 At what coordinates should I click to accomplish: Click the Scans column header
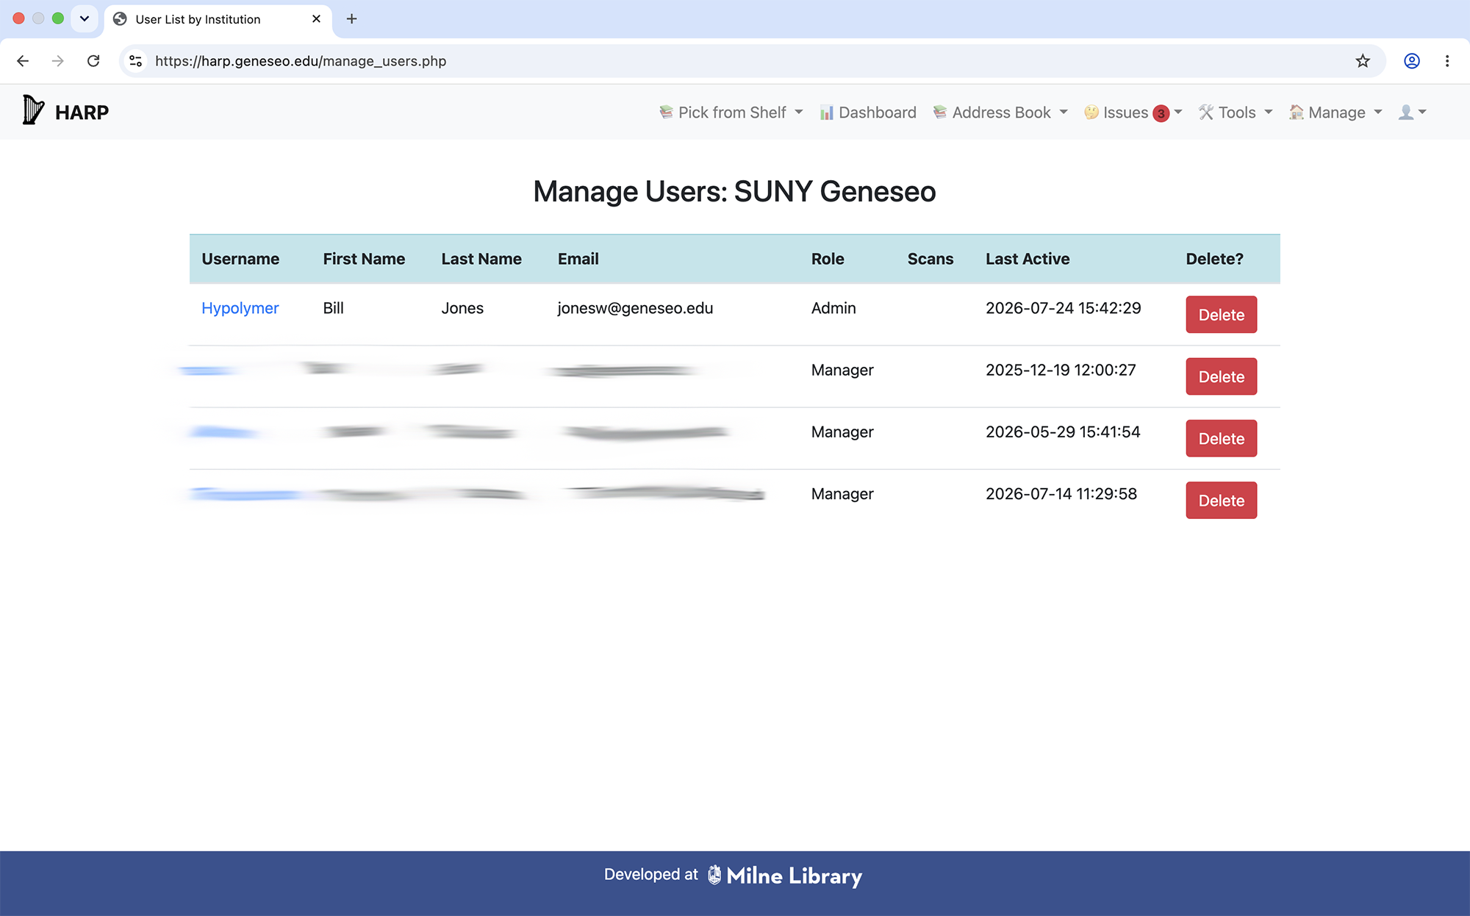[x=931, y=259]
